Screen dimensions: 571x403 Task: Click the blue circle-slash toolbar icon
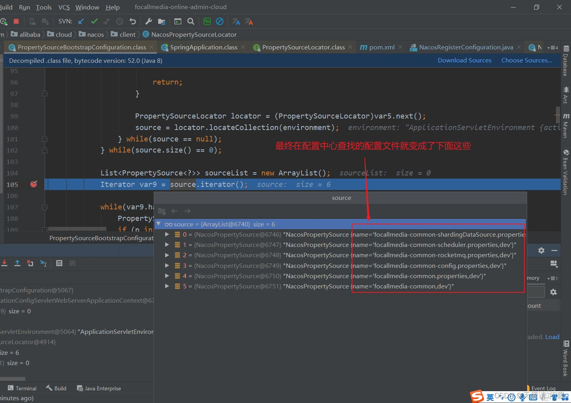pyautogui.click(x=220, y=21)
